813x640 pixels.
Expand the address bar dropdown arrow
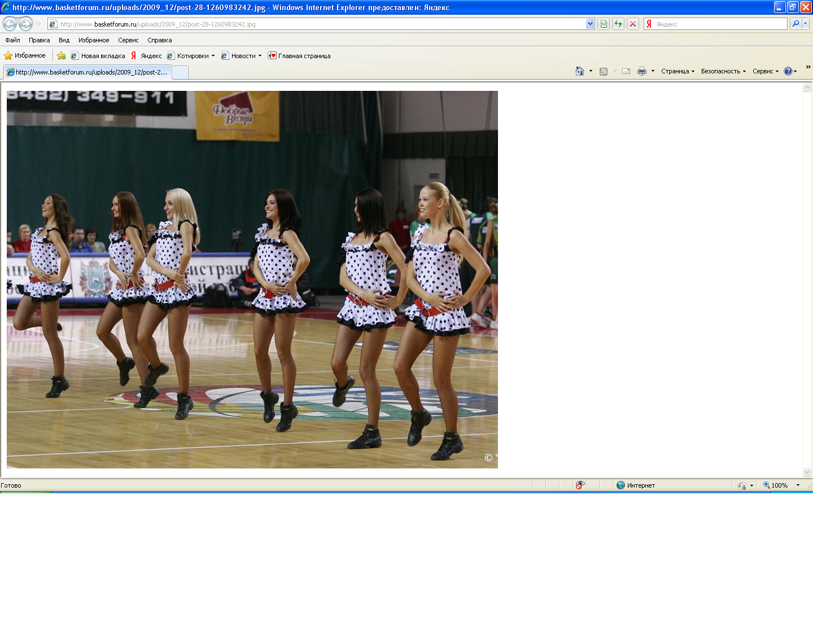pyautogui.click(x=590, y=24)
